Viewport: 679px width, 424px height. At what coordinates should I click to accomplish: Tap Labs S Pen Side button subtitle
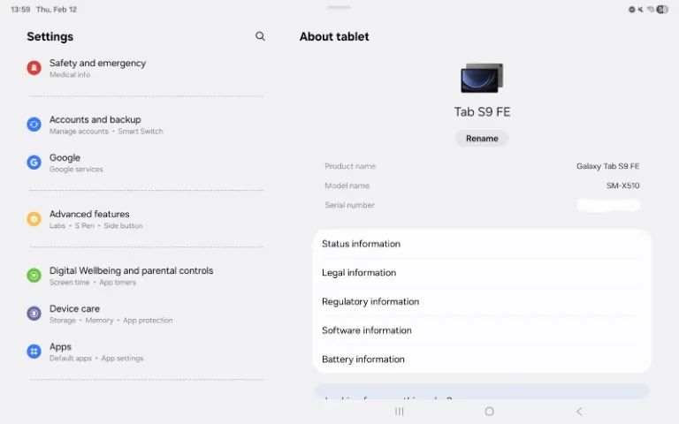[95, 225]
